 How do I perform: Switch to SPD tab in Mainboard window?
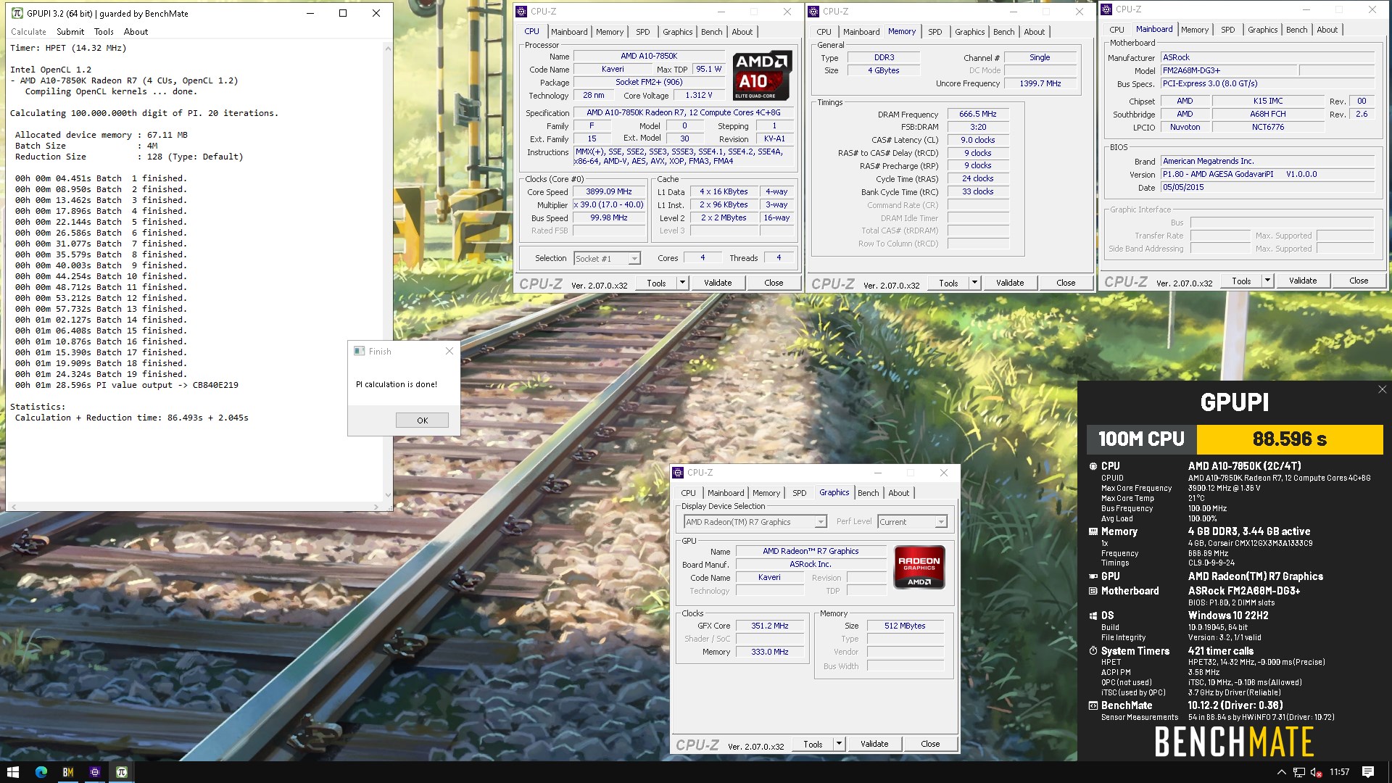(x=1228, y=30)
